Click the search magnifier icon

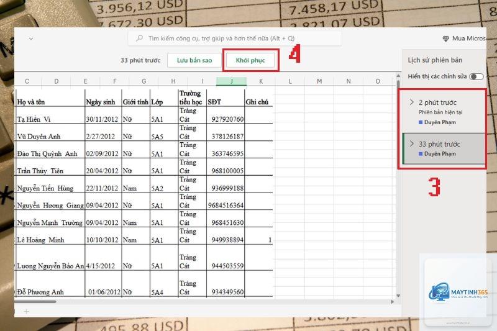139,38
